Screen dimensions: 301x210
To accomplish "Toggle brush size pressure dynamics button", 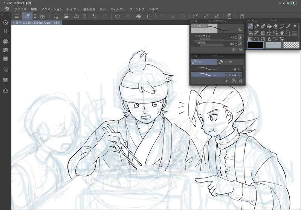I will (240, 37).
